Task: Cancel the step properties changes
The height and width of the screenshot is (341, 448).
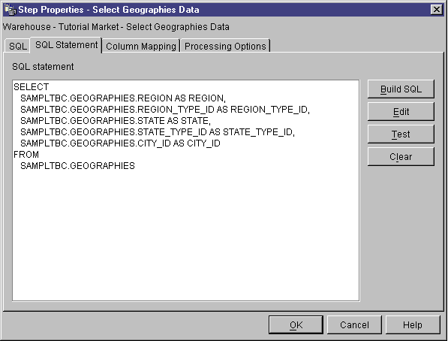Action: click(x=354, y=324)
